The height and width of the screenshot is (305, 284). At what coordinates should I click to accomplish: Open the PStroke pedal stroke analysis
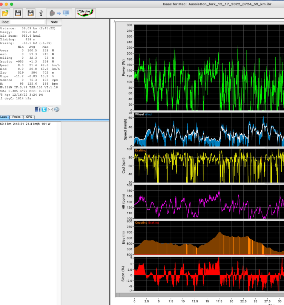click(85, 13)
